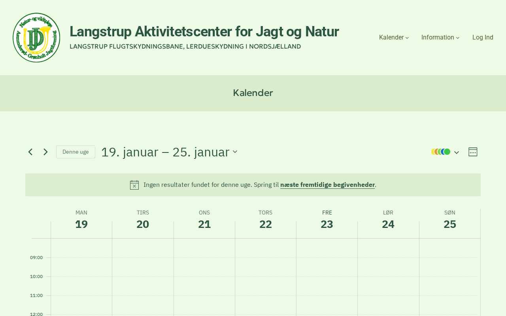The width and height of the screenshot is (506, 316).
Task: Go to next week arrow
Action: tap(45, 152)
